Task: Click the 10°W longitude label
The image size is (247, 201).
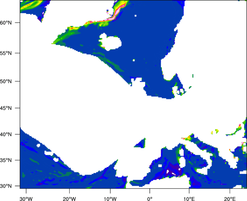Action: [x=110, y=199]
